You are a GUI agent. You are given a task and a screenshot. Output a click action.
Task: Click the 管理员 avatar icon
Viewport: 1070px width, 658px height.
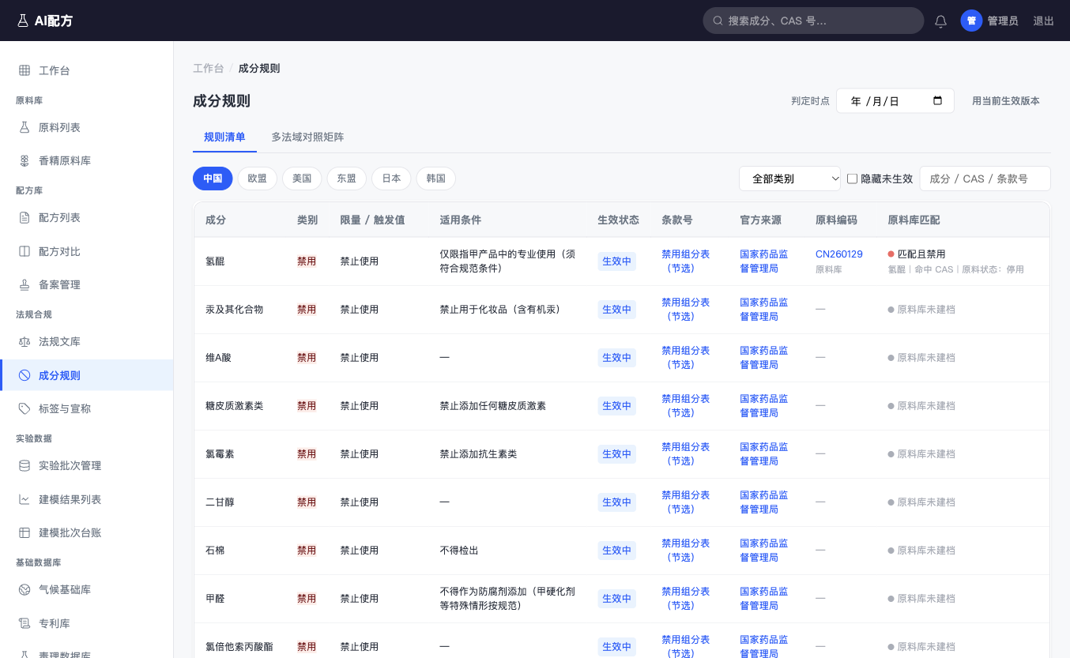(971, 21)
